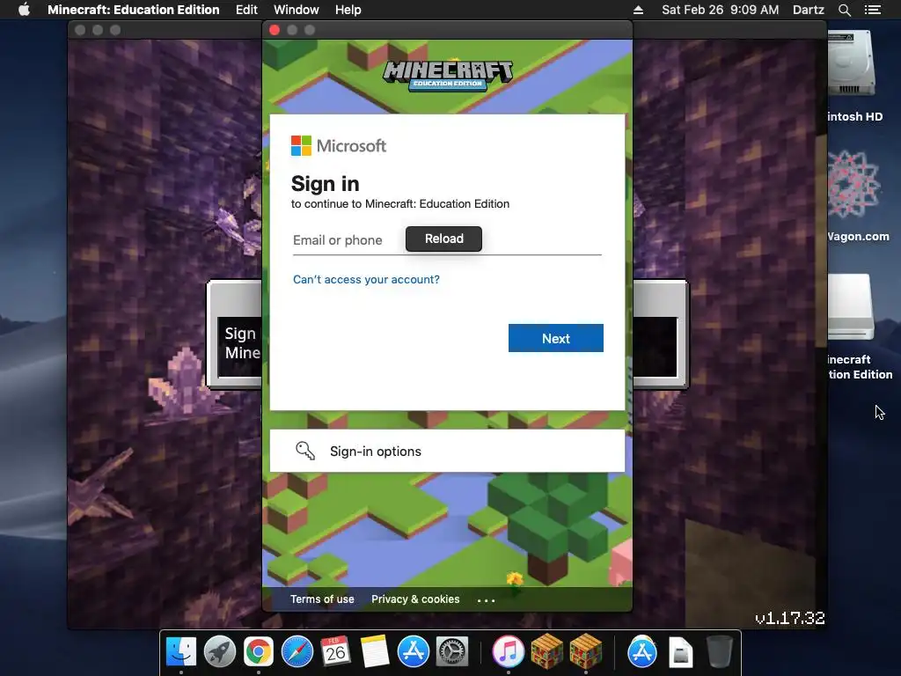901x676 pixels.
Task: Click the Microsoft logo
Action: [339, 146]
